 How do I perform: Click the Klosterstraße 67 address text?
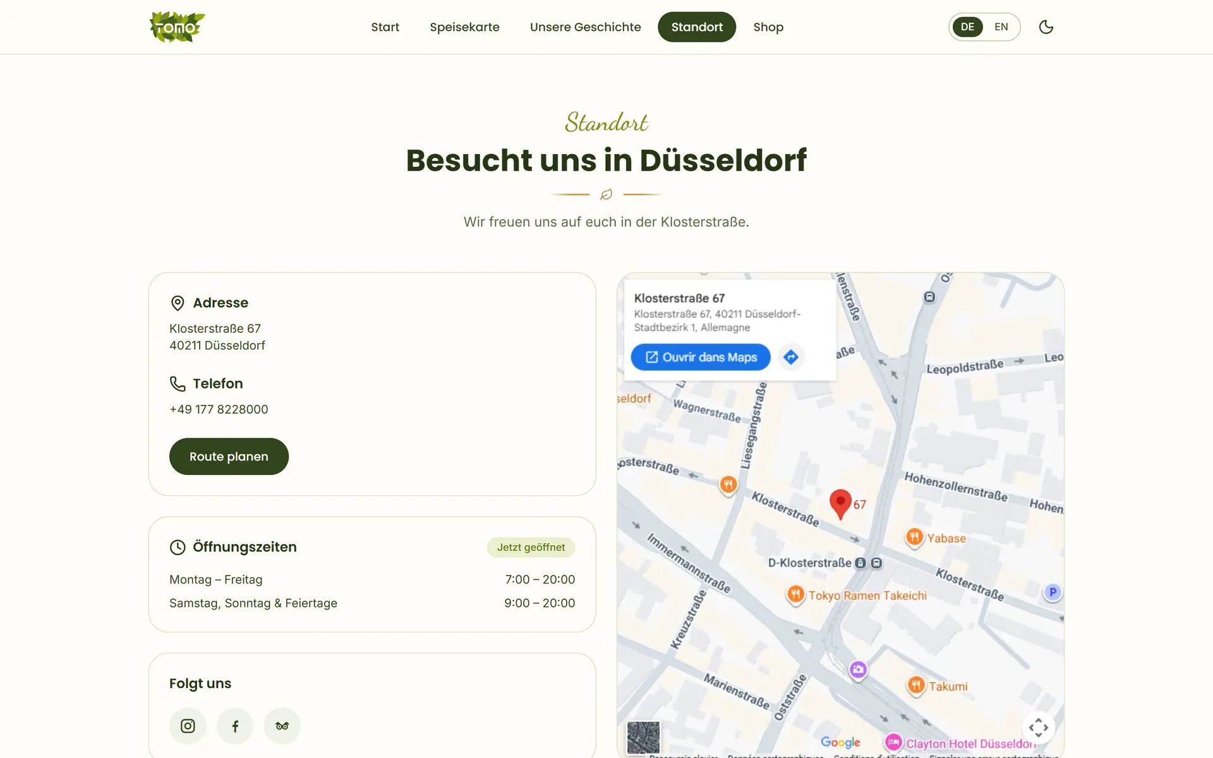[217, 337]
